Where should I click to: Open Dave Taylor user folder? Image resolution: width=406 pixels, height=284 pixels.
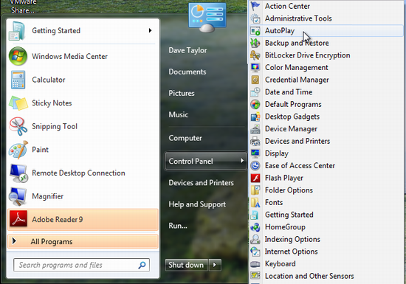point(187,50)
